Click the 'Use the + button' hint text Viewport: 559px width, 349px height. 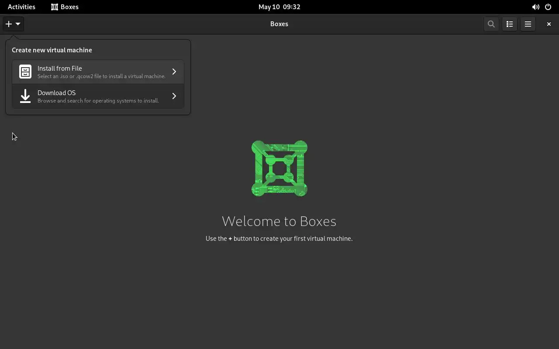(x=279, y=239)
